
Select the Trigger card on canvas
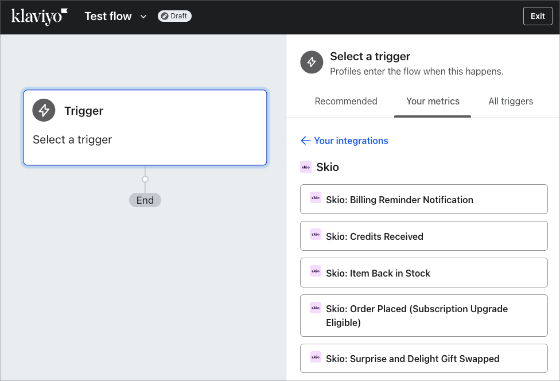pyautogui.click(x=145, y=127)
